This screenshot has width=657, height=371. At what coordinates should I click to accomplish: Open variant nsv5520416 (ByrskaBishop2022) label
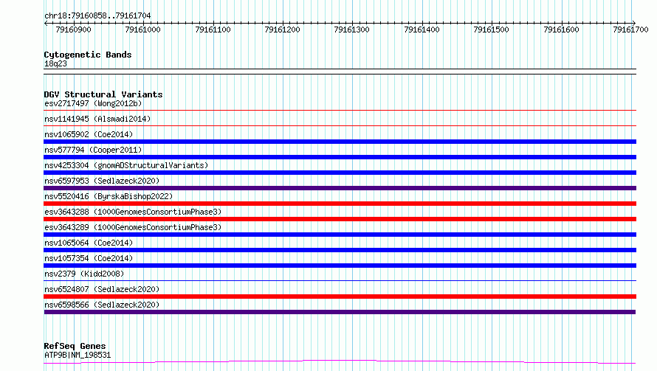(109, 196)
